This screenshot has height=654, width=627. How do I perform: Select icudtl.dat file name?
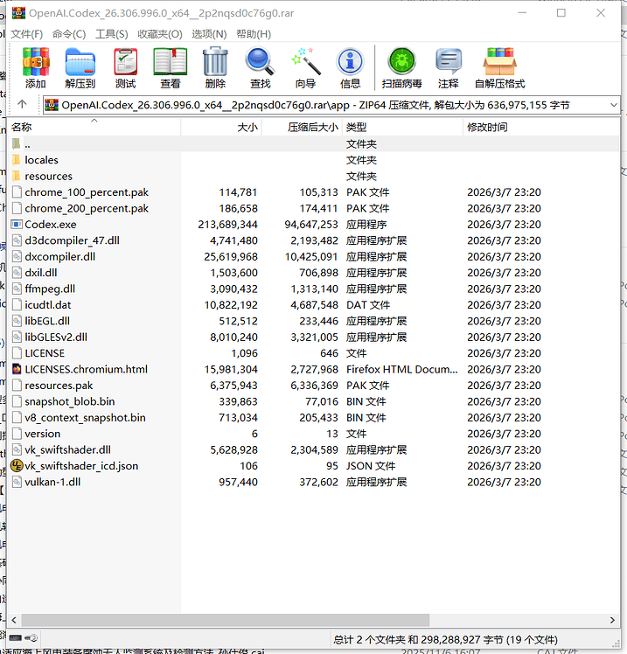click(x=47, y=305)
